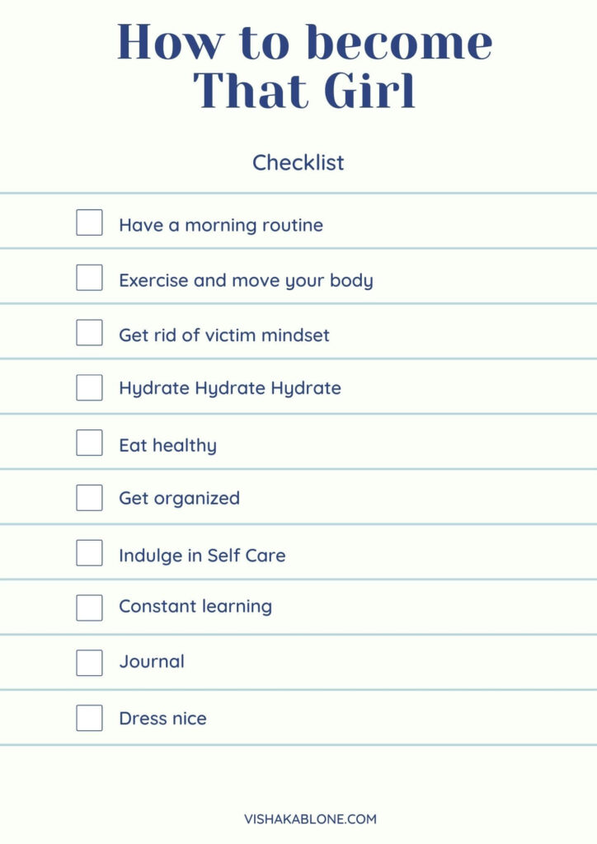The width and height of the screenshot is (597, 844).
Task: Click the 'Constant learning' text
Action: coord(195,607)
